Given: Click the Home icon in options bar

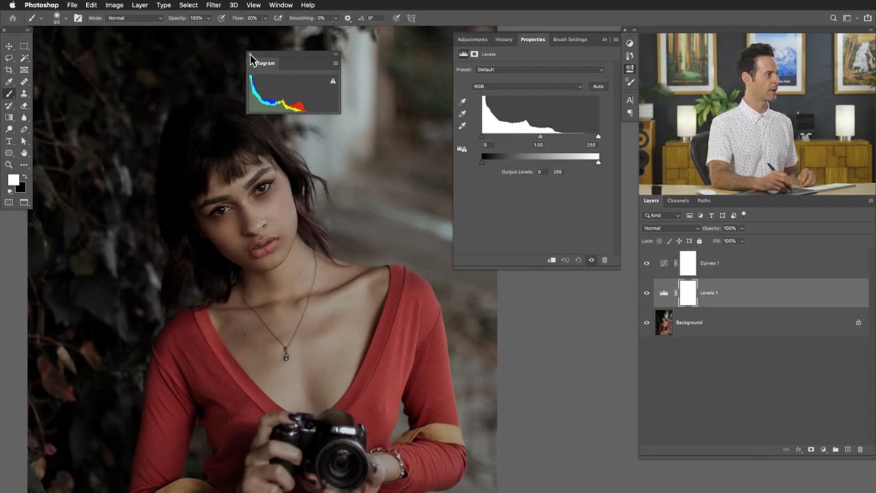Looking at the screenshot, I should tap(12, 18).
